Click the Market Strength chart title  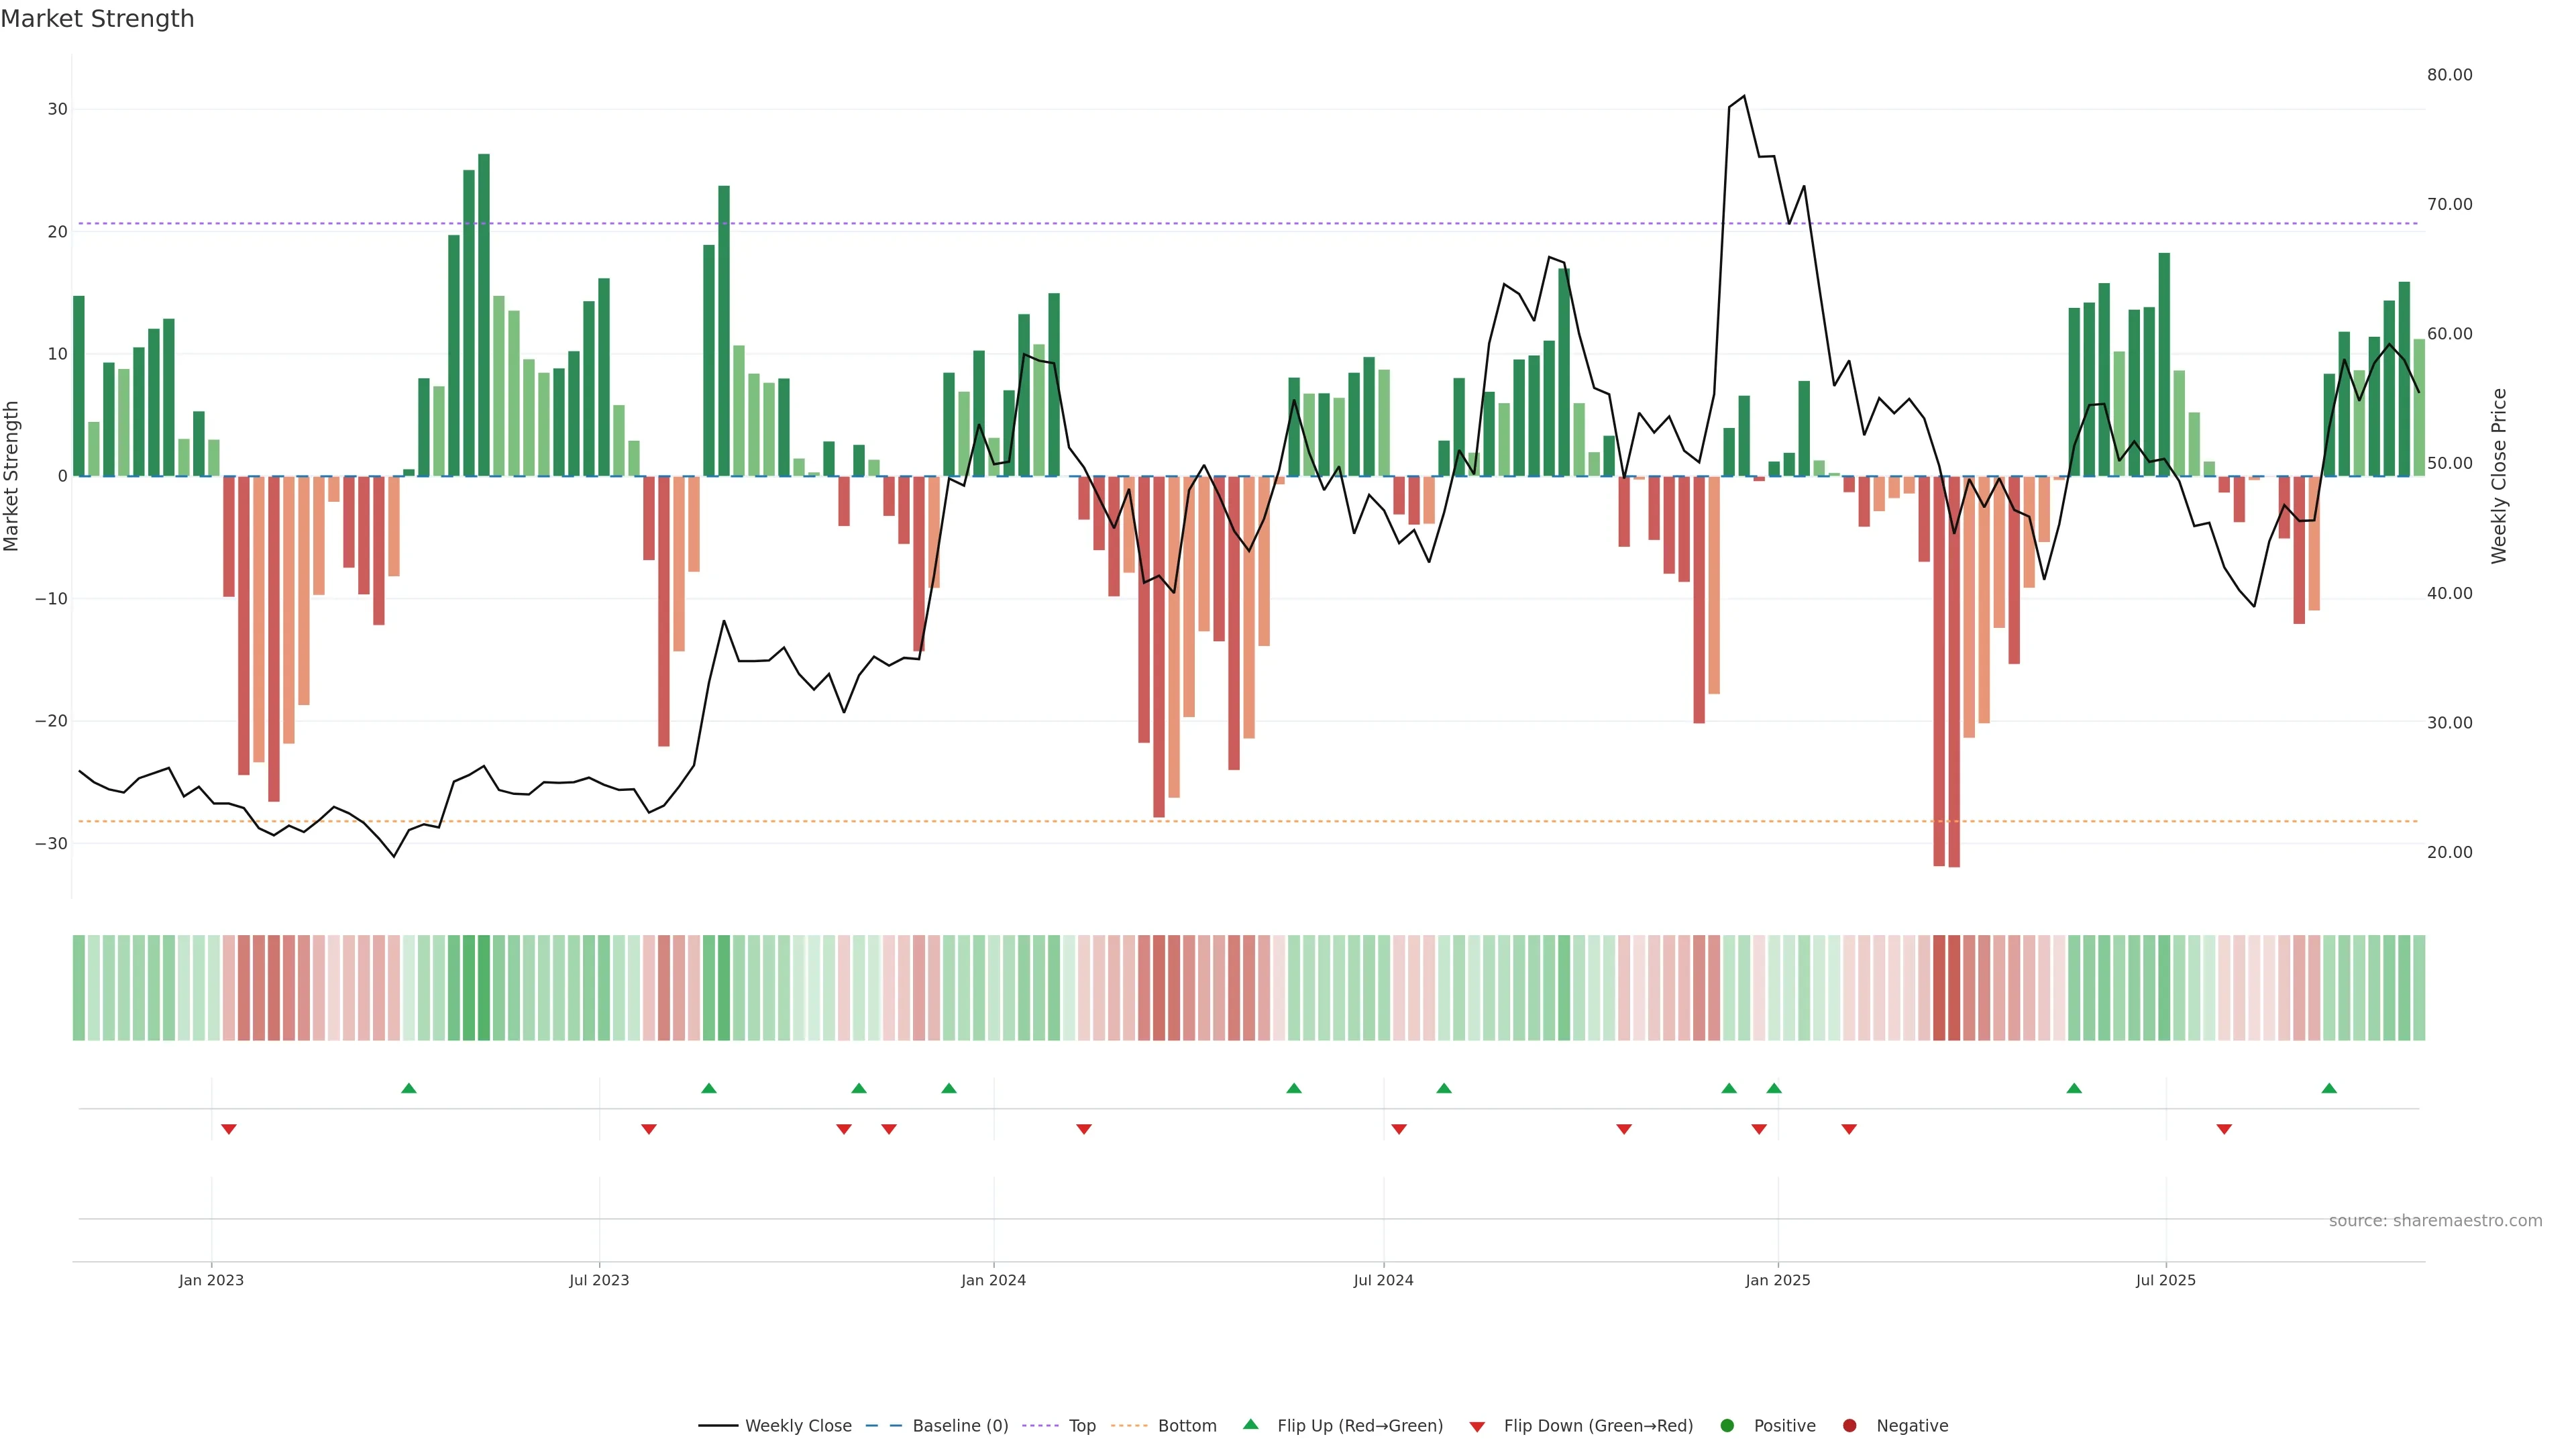pyautogui.click(x=97, y=19)
